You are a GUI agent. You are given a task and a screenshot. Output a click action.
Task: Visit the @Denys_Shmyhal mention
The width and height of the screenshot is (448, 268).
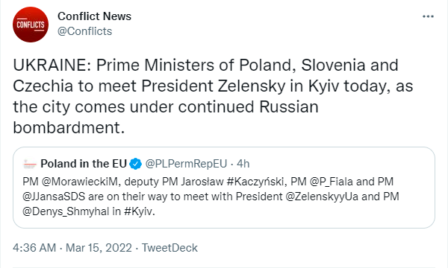[x=66, y=211]
